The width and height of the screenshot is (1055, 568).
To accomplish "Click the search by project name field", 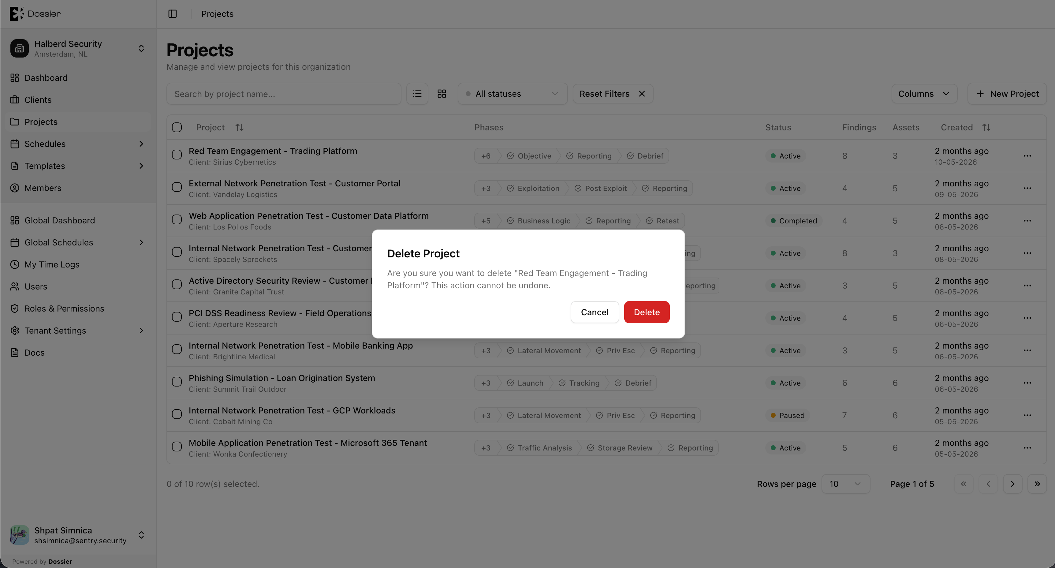I will pos(284,94).
